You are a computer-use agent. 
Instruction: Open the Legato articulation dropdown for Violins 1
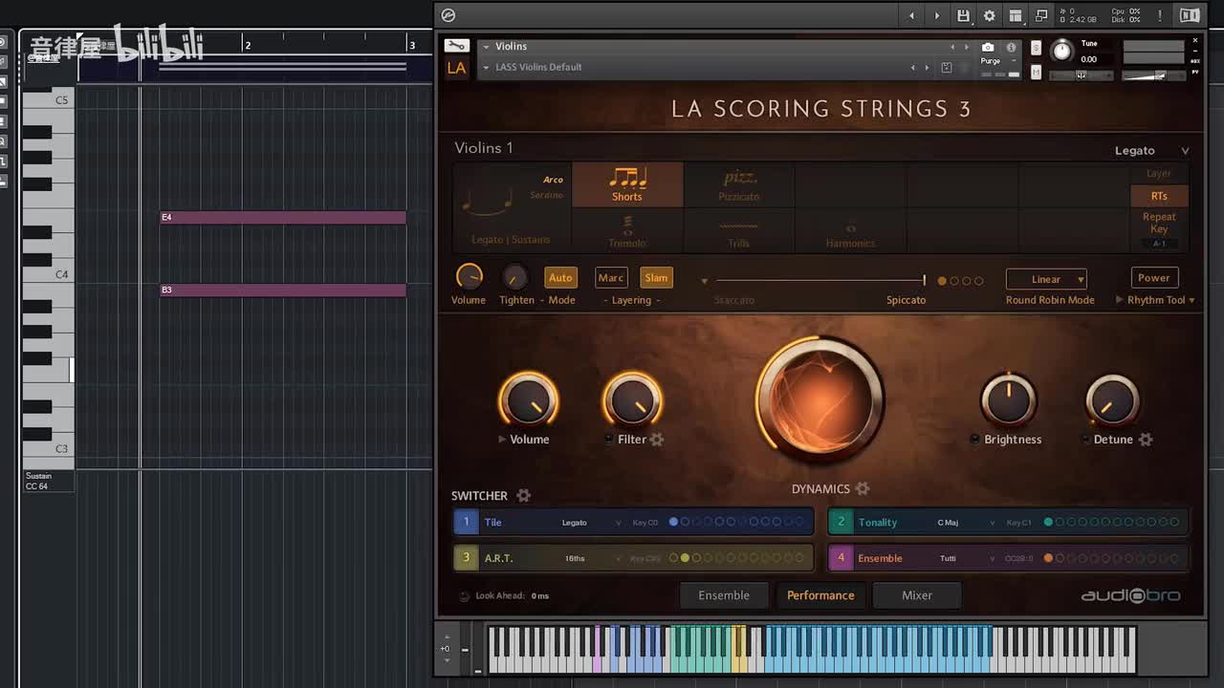[1151, 150]
